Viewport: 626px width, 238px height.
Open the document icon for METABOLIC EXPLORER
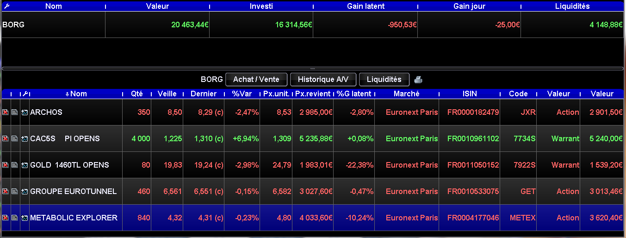[15, 218]
